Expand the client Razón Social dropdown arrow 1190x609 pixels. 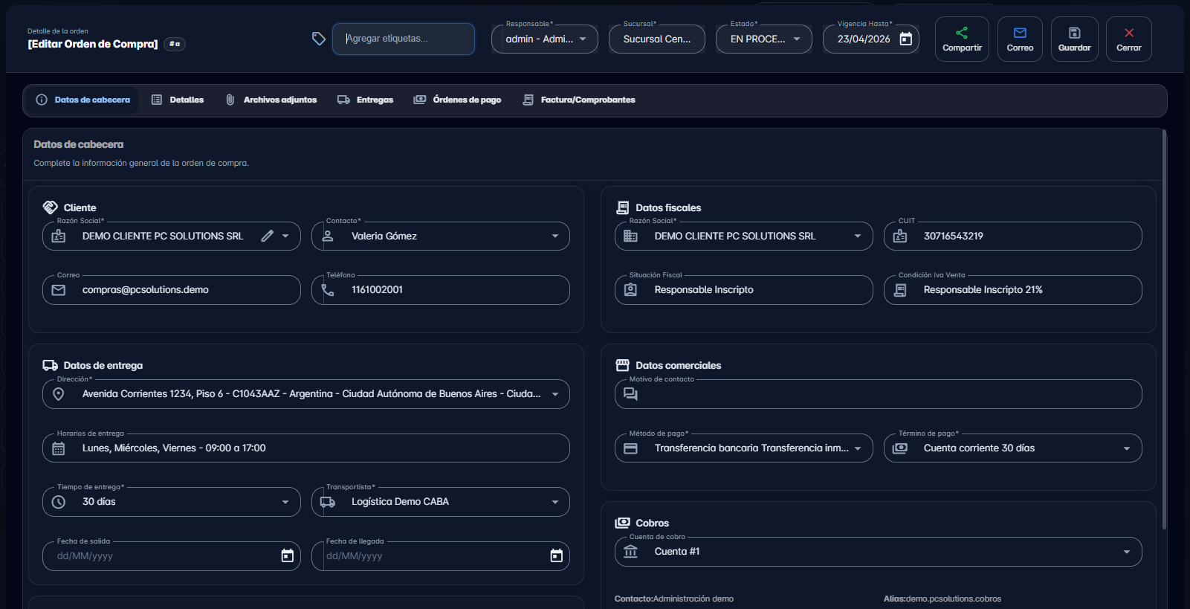pos(285,236)
